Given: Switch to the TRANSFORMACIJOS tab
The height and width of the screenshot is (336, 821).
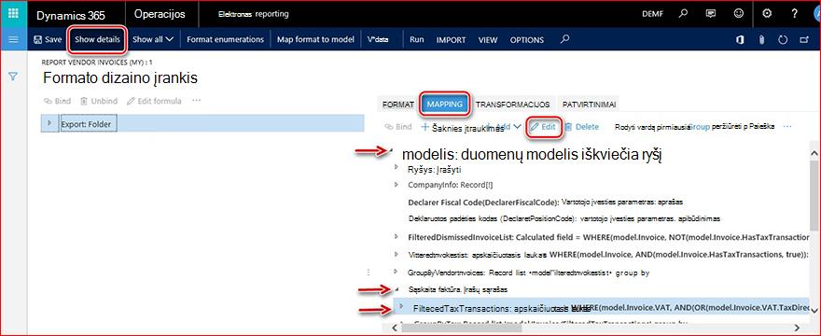Looking at the screenshot, I should pos(512,105).
